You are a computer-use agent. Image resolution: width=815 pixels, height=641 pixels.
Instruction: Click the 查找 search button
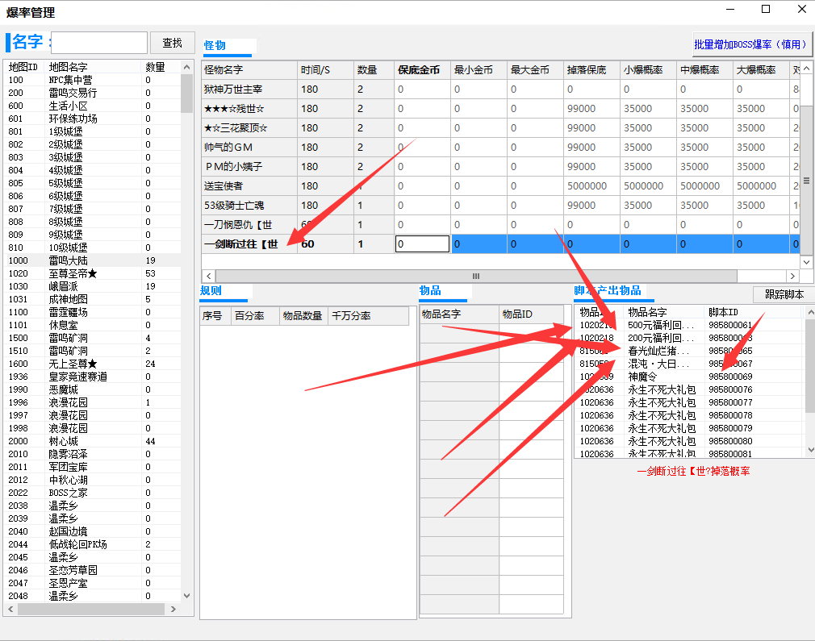point(172,43)
